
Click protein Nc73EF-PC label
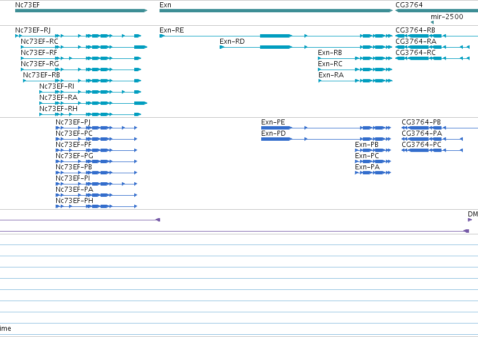(x=74, y=133)
